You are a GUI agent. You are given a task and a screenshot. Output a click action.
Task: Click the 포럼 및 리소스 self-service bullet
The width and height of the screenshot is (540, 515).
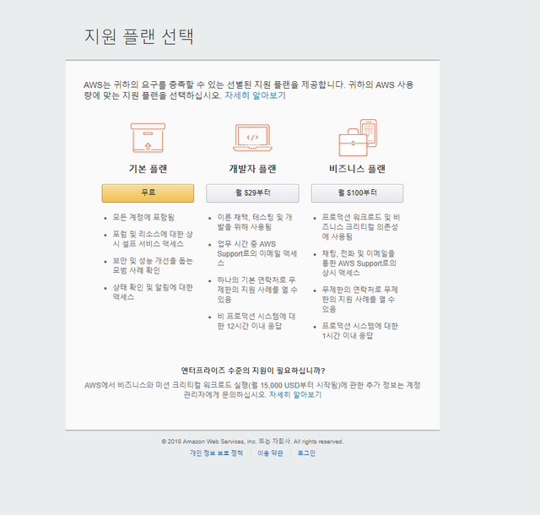tap(153, 239)
